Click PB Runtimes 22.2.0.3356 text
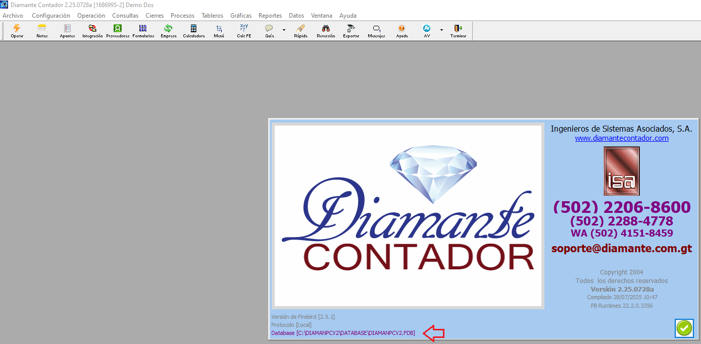This screenshot has width=701, height=344. pyautogui.click(x=622, y=306)
